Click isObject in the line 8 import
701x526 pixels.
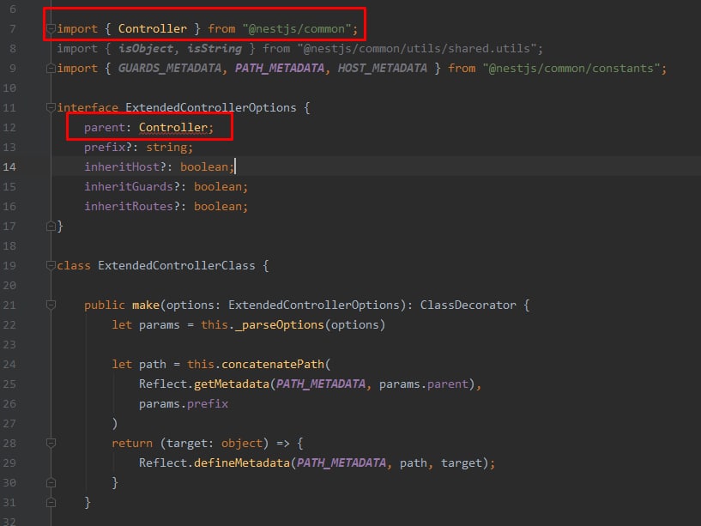[x=145, y=49]
